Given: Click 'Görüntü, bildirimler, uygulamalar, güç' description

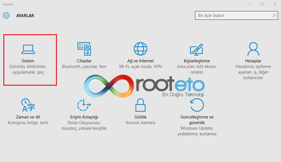Looking at the screenshot, I should (x=28, y=69).
